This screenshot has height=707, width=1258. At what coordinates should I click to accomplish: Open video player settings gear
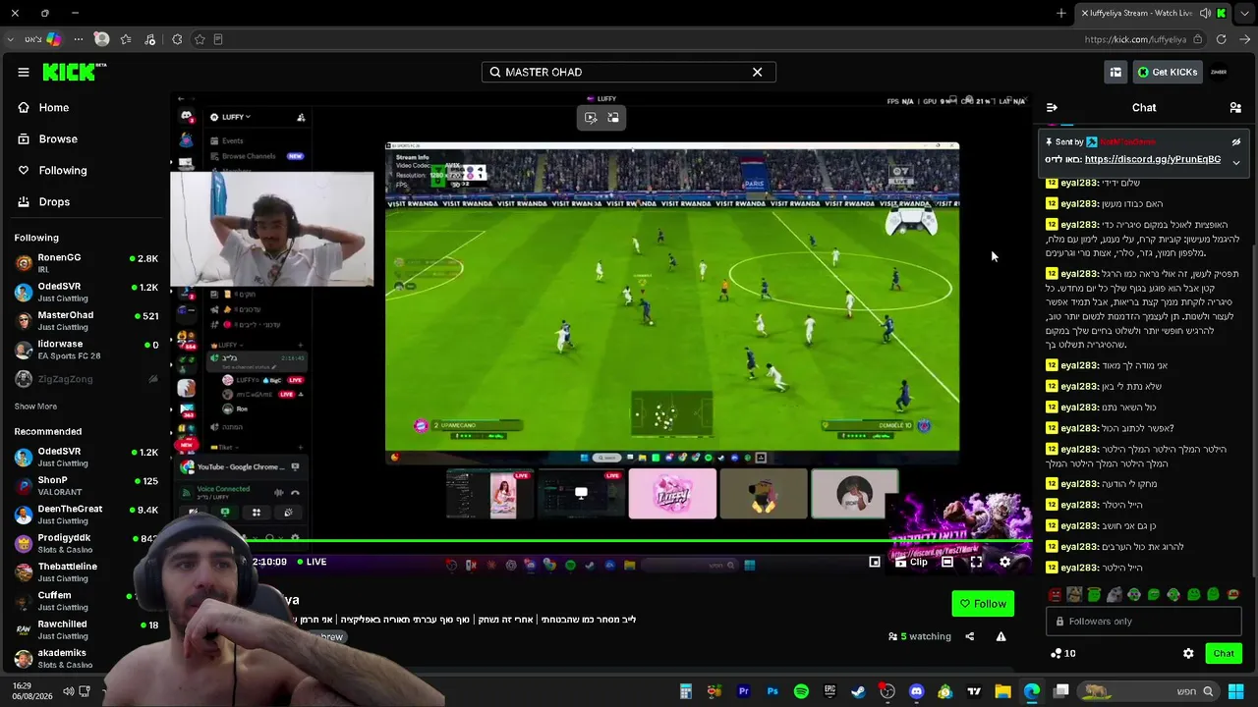click(1004, 563)
